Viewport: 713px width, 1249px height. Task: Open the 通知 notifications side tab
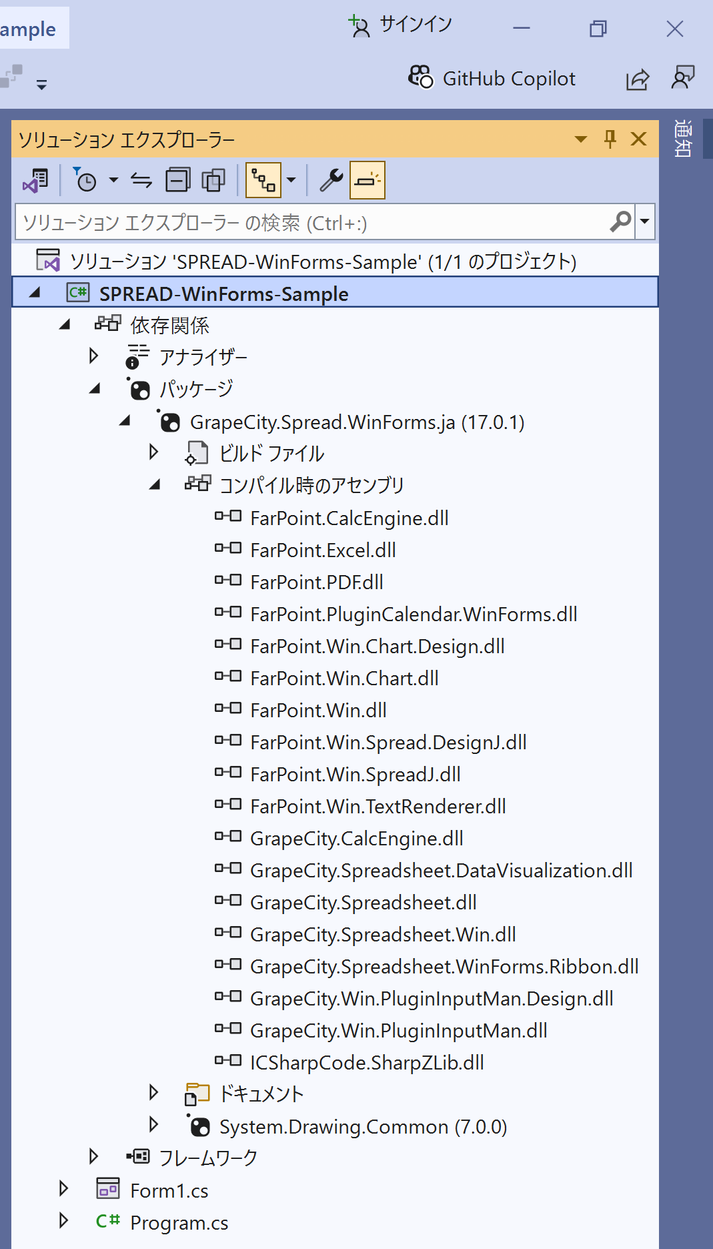point(682,138)
